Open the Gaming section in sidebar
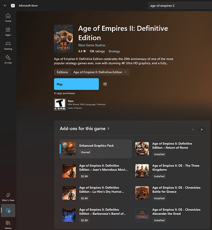The image size is (212, 230). (x=8, y=46)
